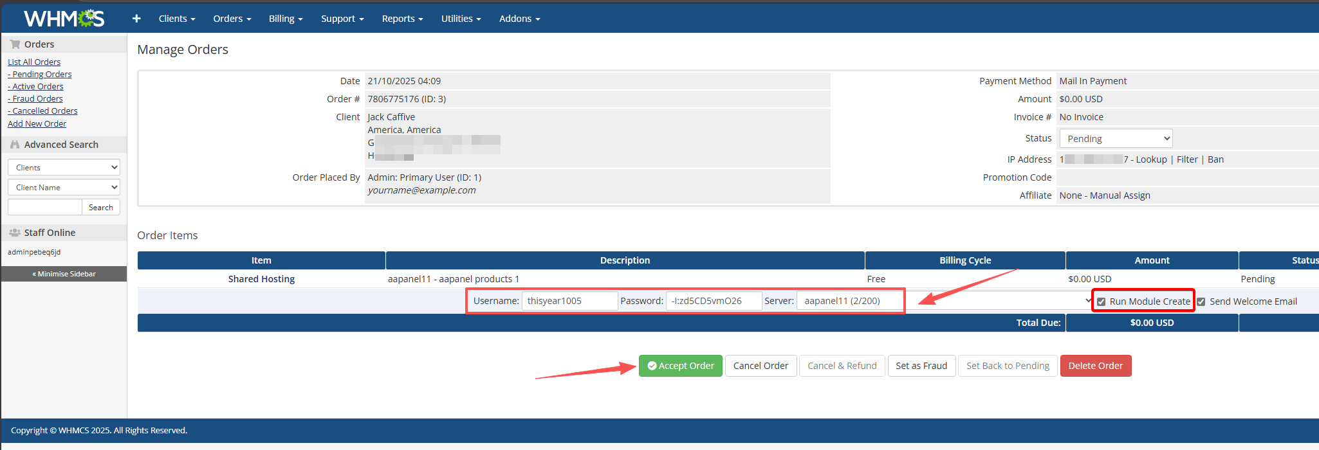Screen dimensions: 1319x450
Task: Click into the Username input field
Action: pyautogui.click(x=569, y=301)
